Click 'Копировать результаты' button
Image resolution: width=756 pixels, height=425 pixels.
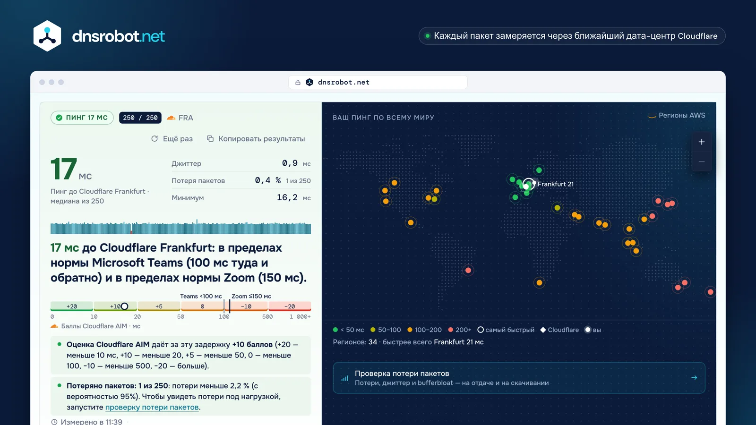(256, 138)
